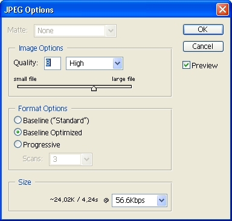Click the 56.6Kbps dropdown arrow icon

(161, 200)
